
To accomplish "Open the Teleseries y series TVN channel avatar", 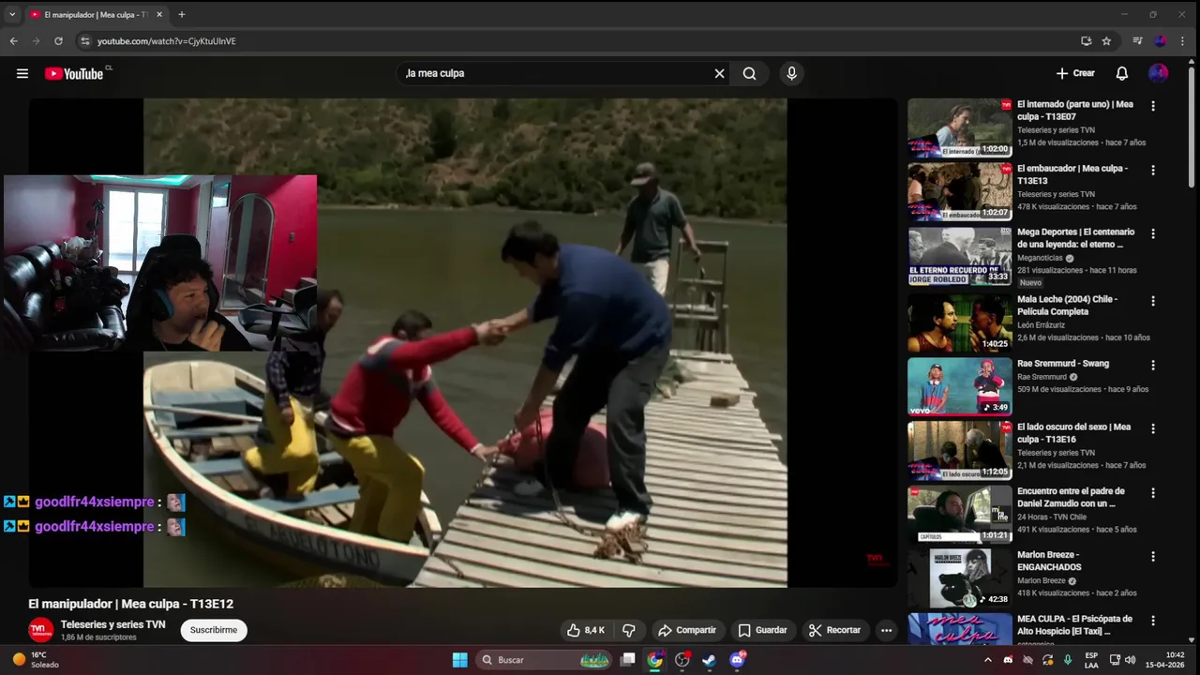I will pyautogui.click(x=40, y=630).
